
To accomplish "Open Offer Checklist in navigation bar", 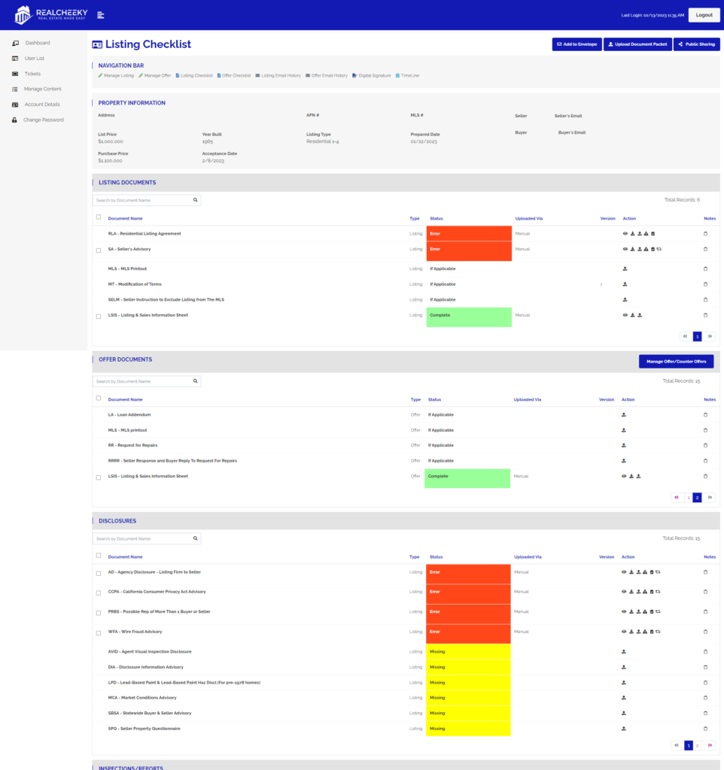I will [234, 75].
